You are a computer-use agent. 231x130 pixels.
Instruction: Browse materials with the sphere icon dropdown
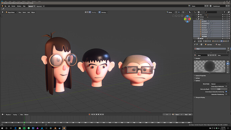click(196, 55)
